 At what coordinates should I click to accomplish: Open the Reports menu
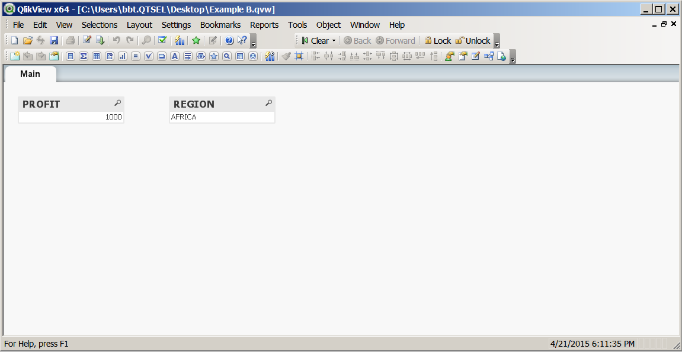point(264,25)
